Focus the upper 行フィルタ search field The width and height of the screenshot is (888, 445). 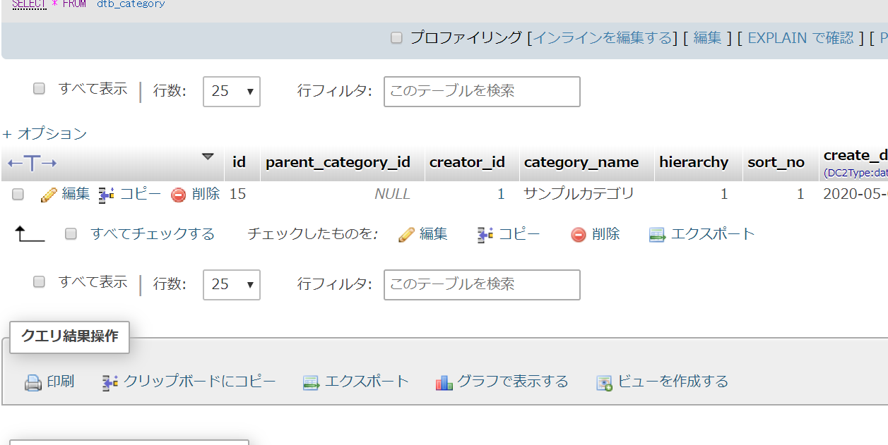click(x=482, y=92)
